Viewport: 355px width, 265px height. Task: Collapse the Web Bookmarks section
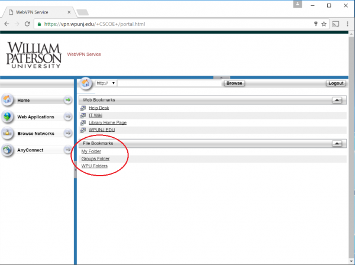coord(337,101)
